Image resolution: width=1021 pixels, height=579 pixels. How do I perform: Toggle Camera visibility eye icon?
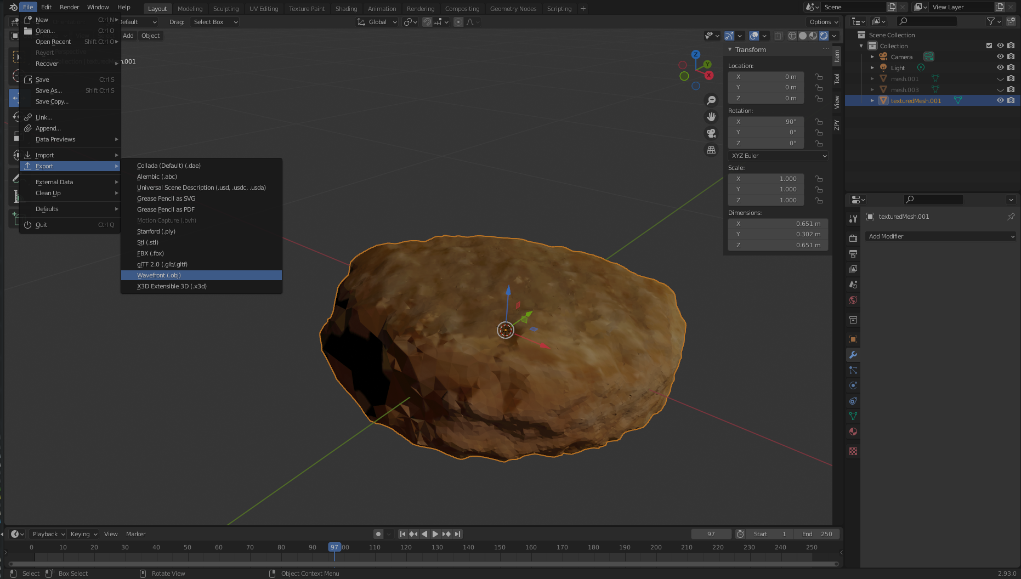pyautogui.click(x=1000, y=56)
